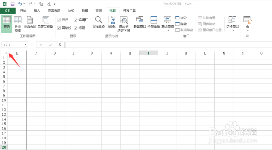
Task: Click the Redo arrow icon
Action: point(30,4)
